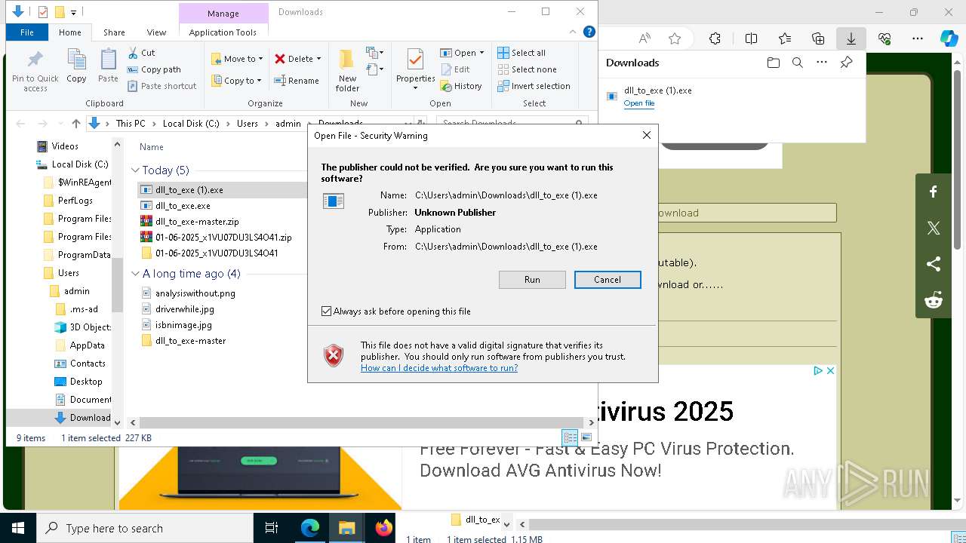Image resolution: width=966 pixels, height=543 pixels.
Task: Switch to Details view toggle
Action: (570, 437)
